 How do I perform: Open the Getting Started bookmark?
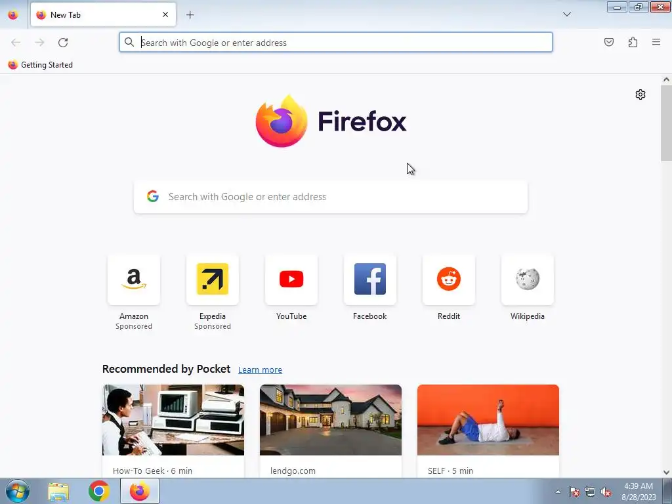41,65
